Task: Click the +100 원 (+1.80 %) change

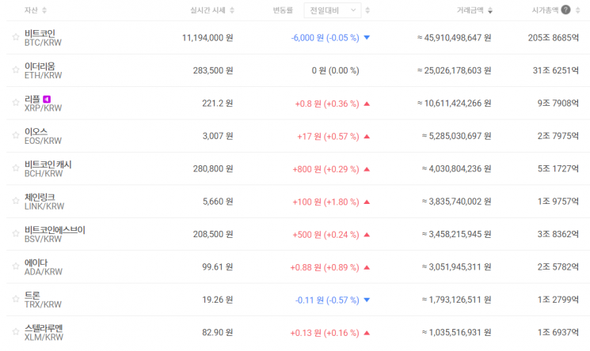Action: [x=325, y=202]
